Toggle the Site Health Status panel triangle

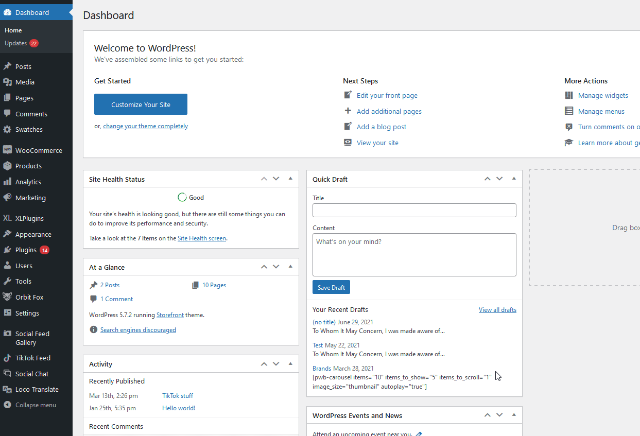[x=290, y=179]
